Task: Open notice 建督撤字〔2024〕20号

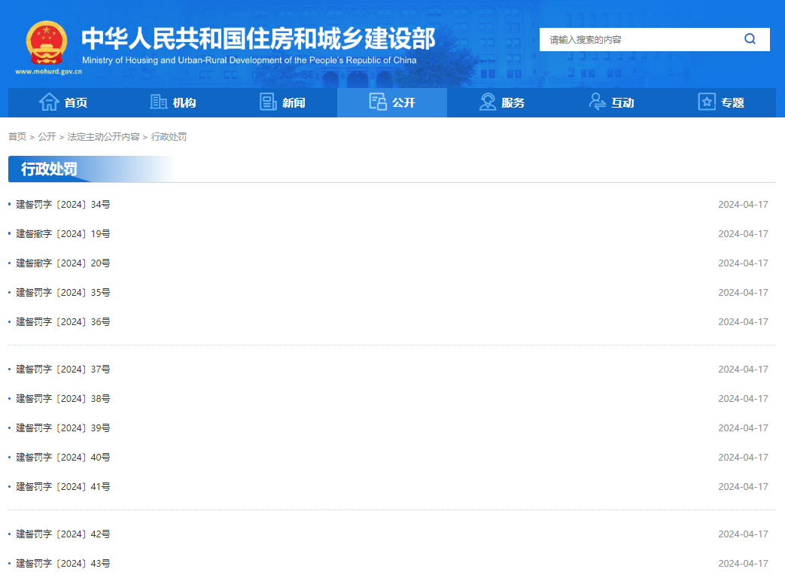Action: point(63,263)
